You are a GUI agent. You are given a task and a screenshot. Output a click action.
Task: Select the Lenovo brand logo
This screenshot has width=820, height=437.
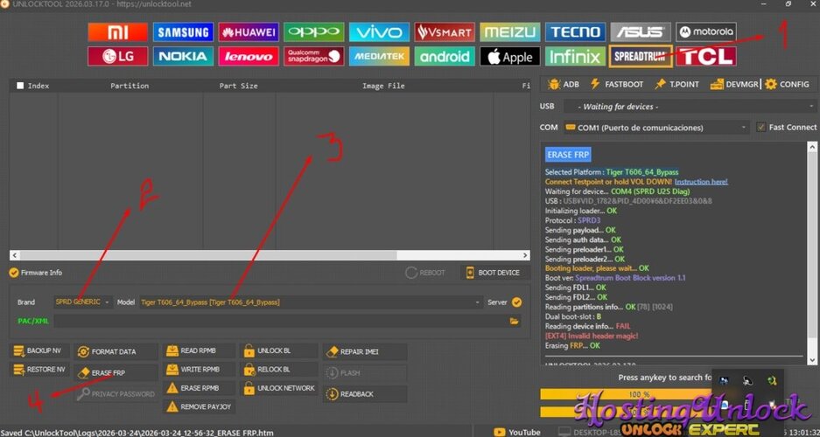point(249,57)
